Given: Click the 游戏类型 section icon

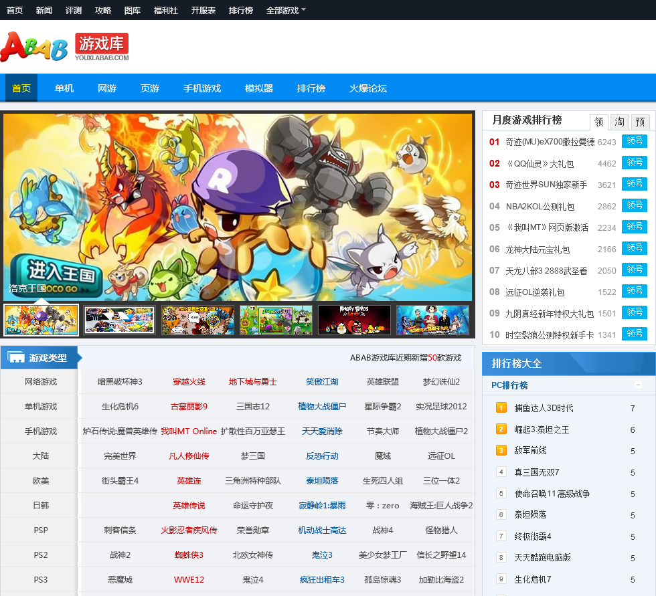Looking at the screenshot, I should (x=16, y=358).
